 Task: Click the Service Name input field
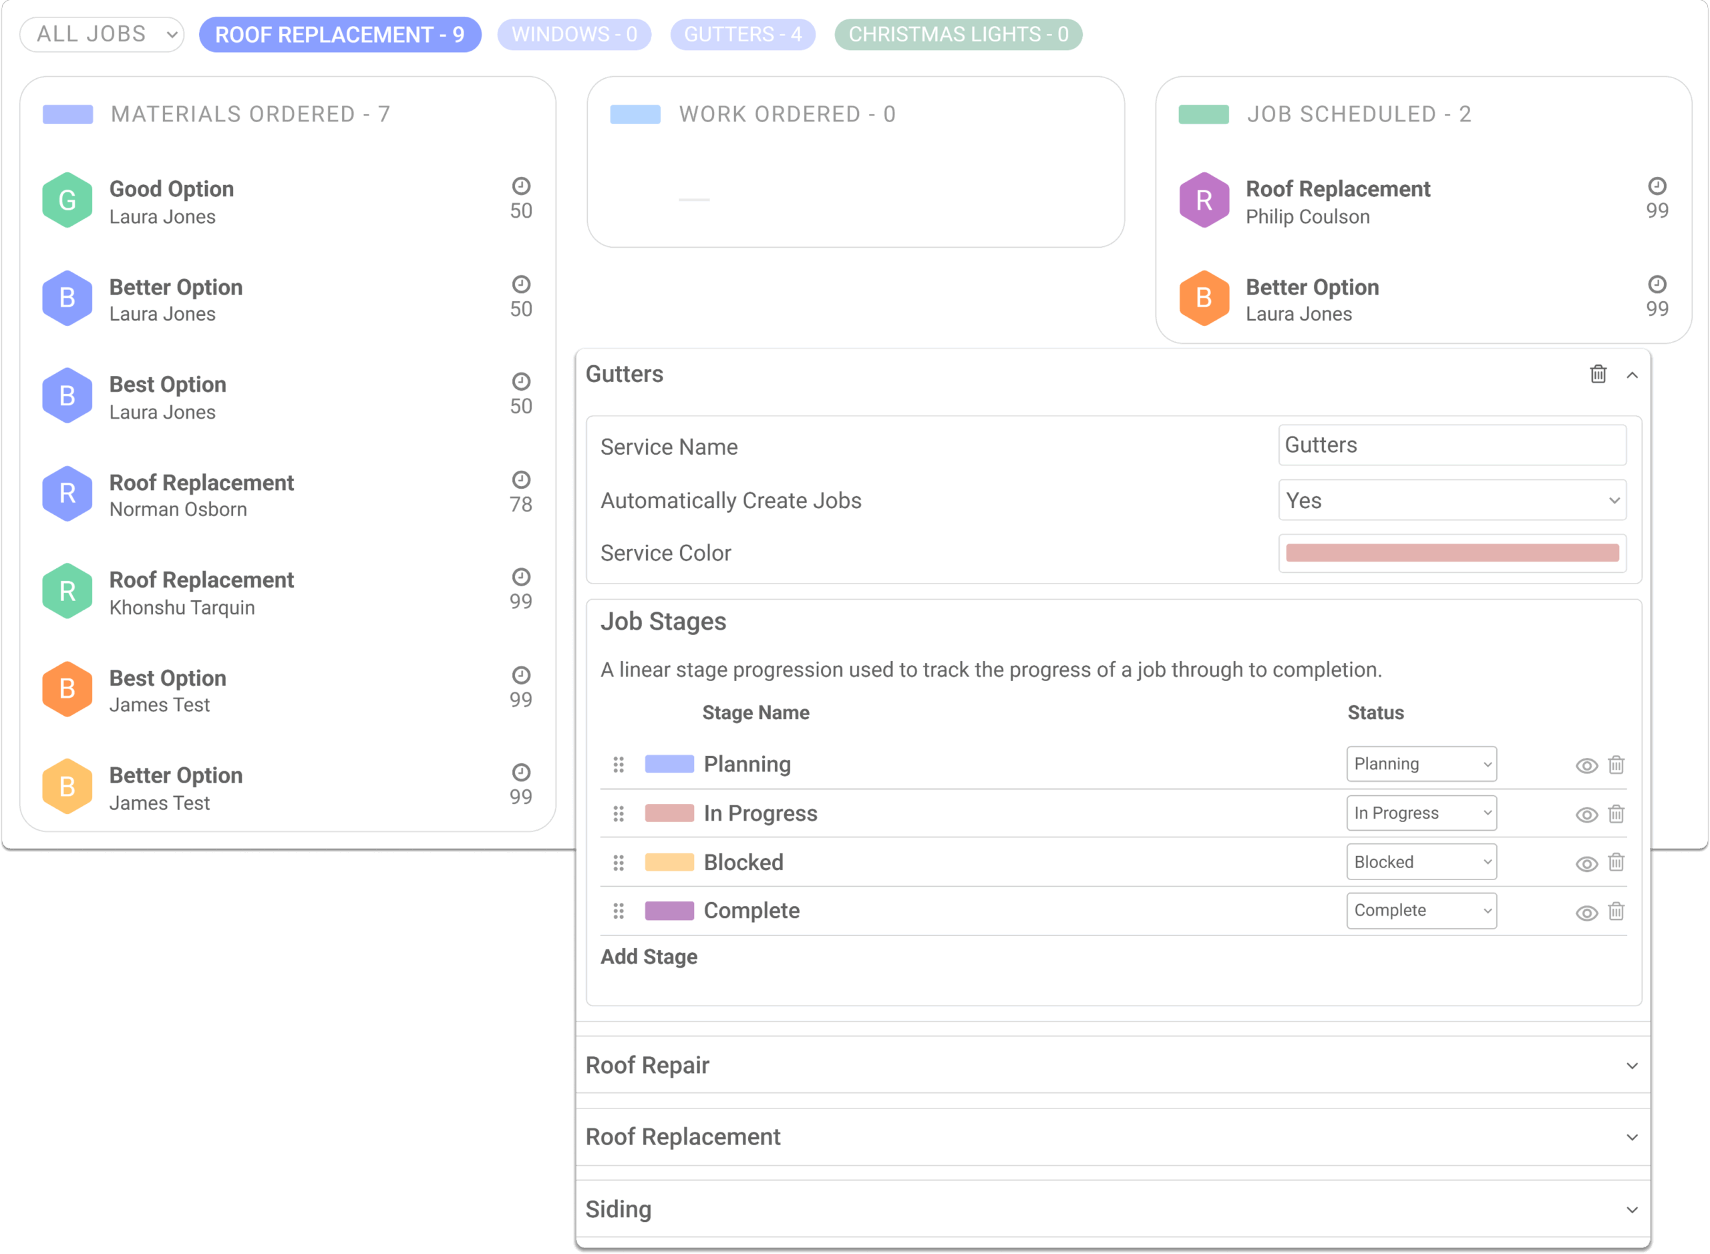click(x=1453, y=445)
